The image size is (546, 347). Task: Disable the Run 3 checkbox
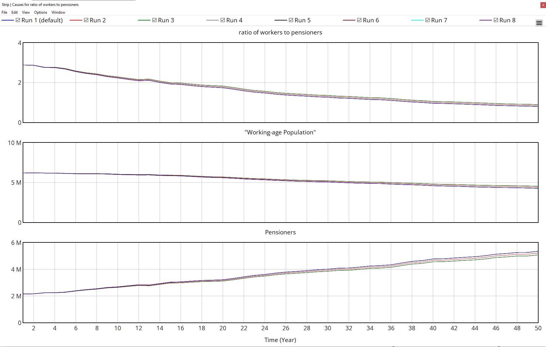[154, 20]
